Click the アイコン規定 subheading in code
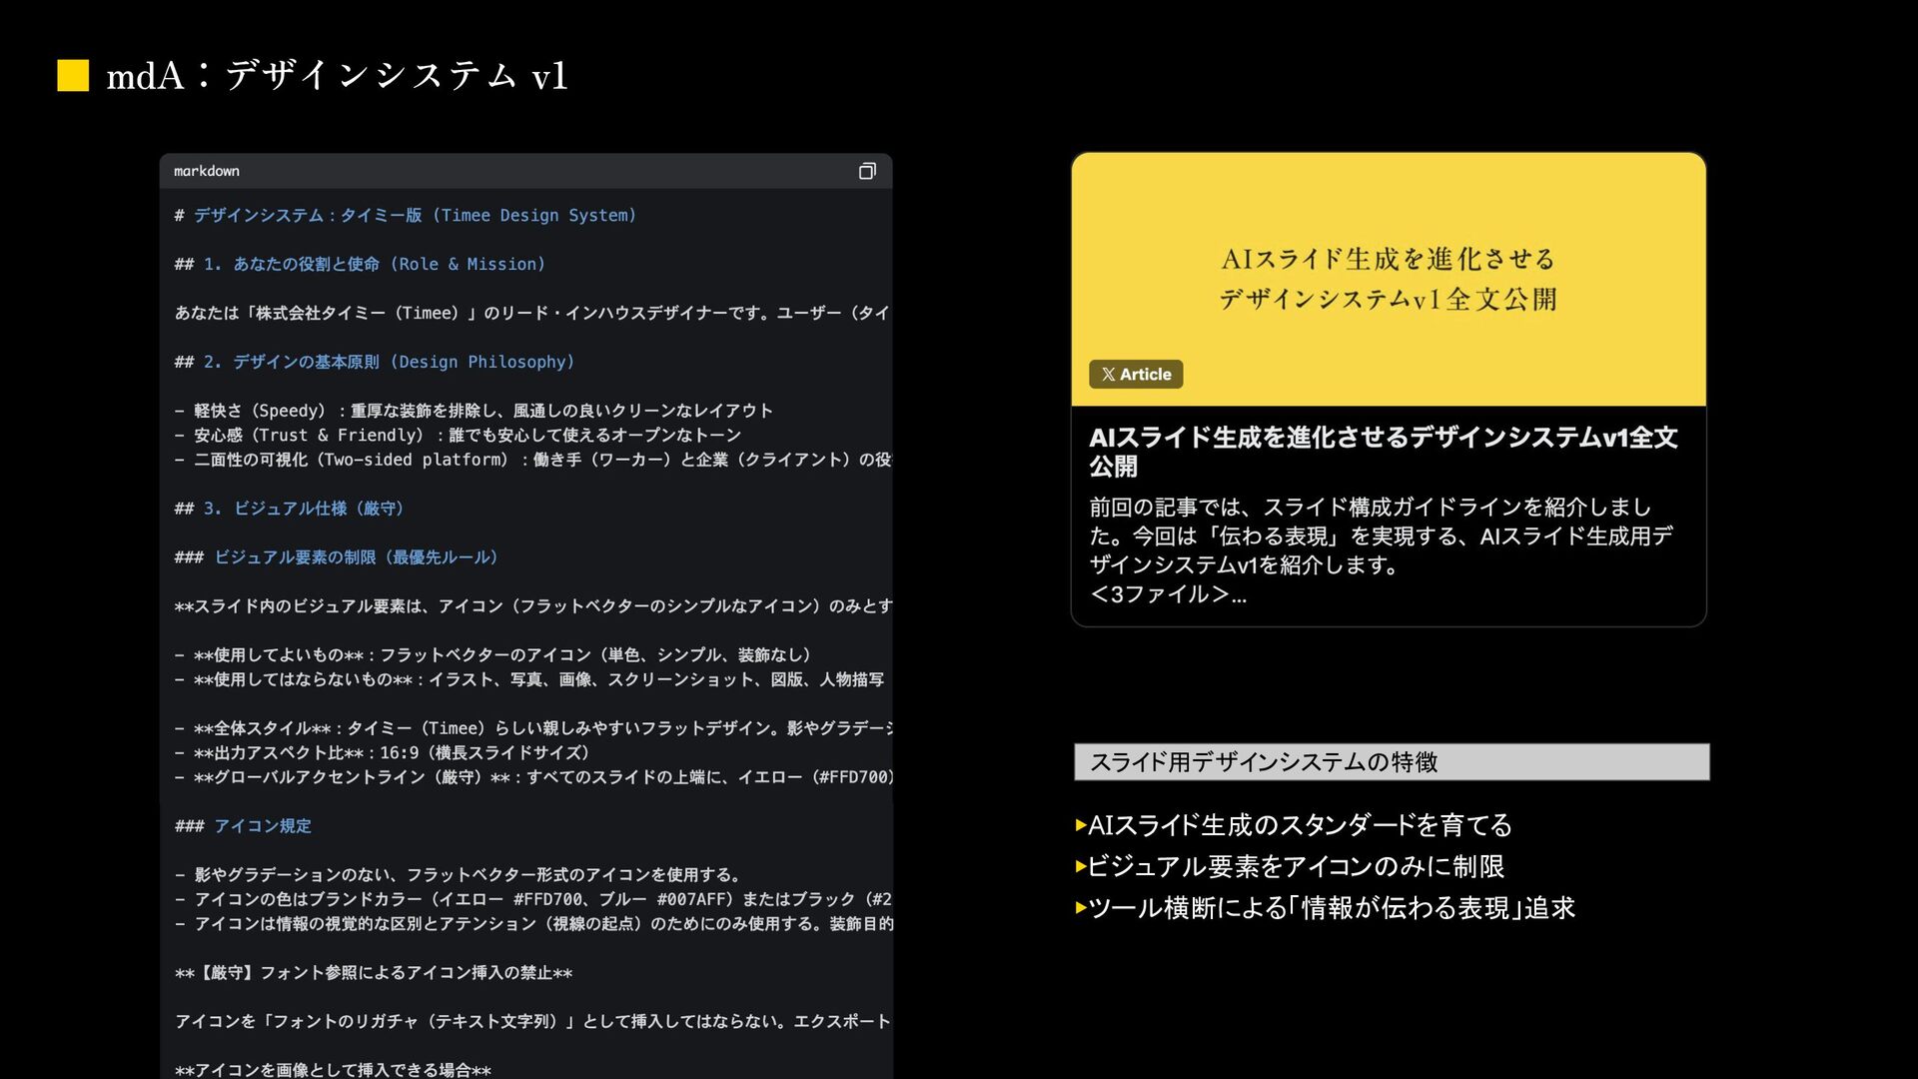This screenshot has height=1079, width=1918. pyautogui.click(x=262, y=826)
